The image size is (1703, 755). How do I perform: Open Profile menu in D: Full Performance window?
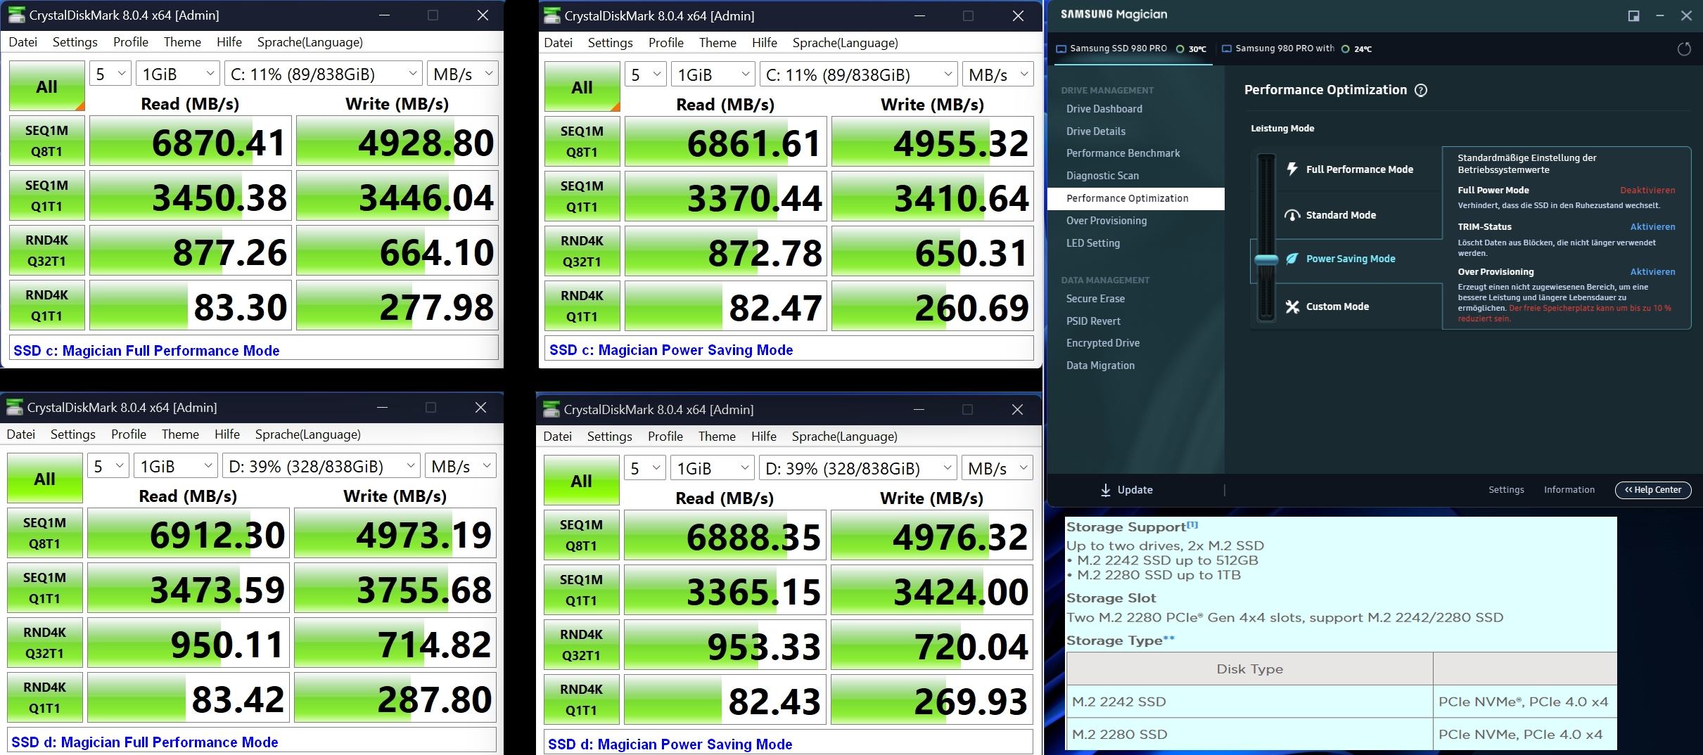point(129,434)
